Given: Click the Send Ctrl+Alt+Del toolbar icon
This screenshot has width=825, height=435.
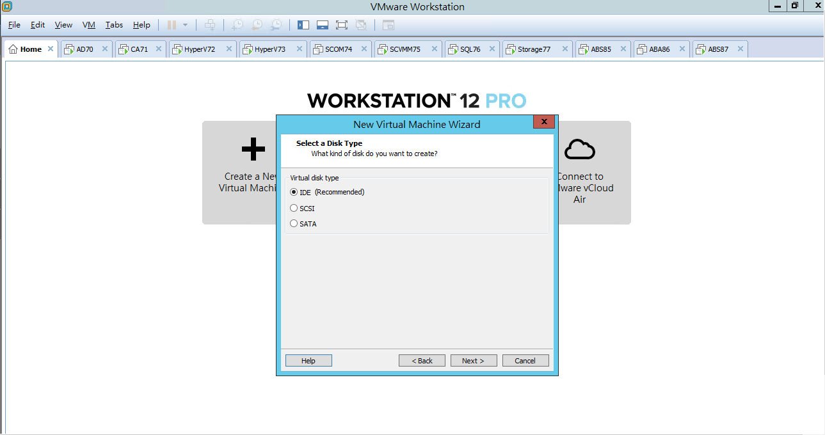Looking at the screenshot, I should click(x=210, y=25).
